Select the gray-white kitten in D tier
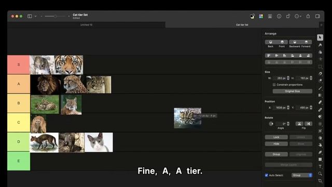 point(99,142)
